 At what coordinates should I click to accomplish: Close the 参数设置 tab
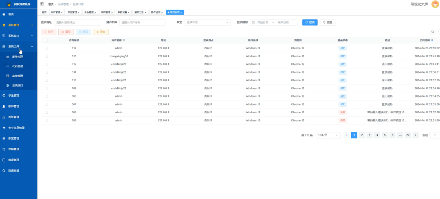129,13
